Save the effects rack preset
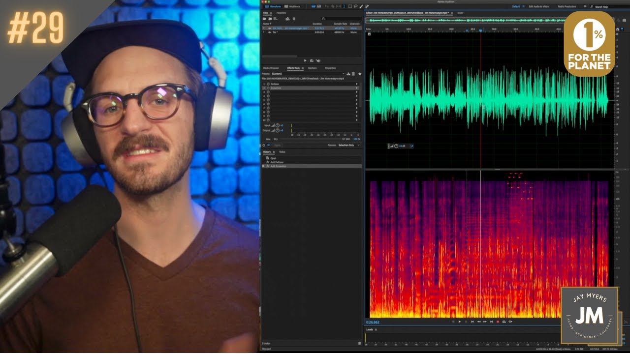630x354 pixels. 348,74
